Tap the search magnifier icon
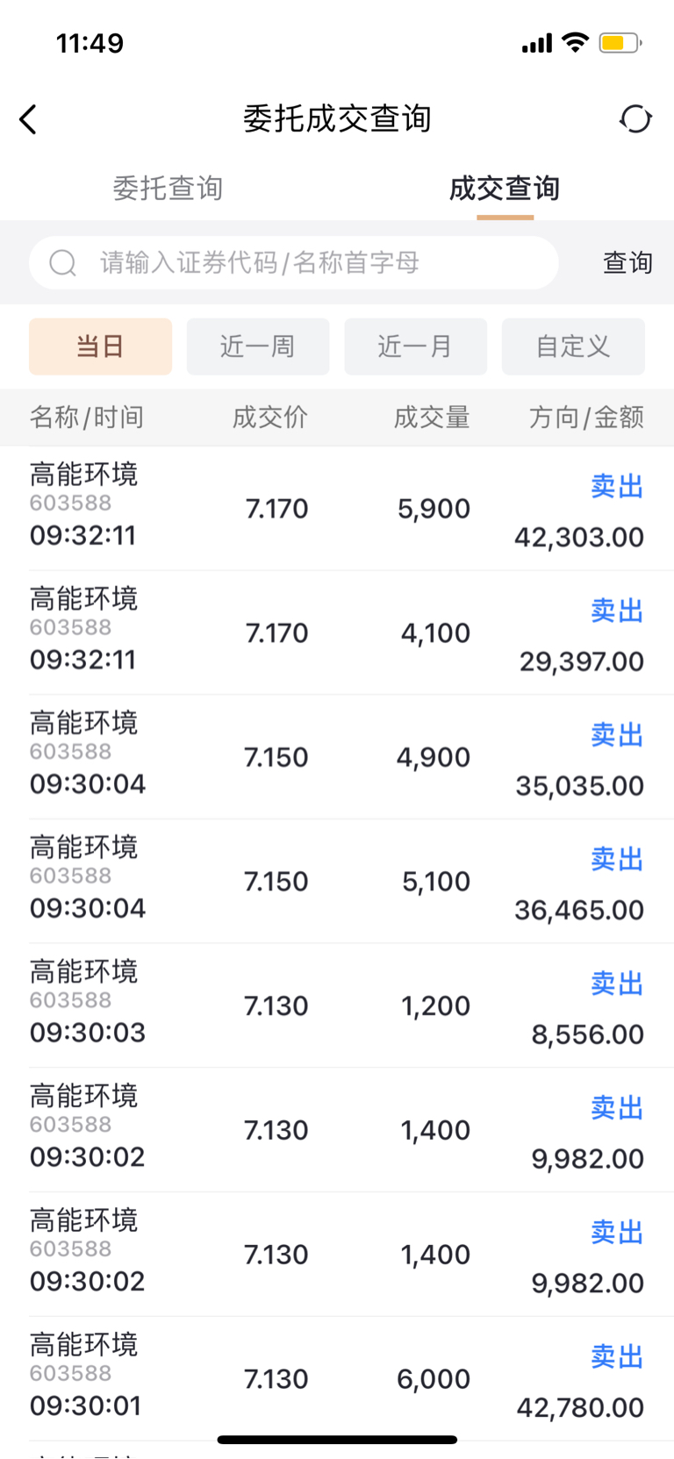This screenshot has width=674, height=1459. [62, 262]
